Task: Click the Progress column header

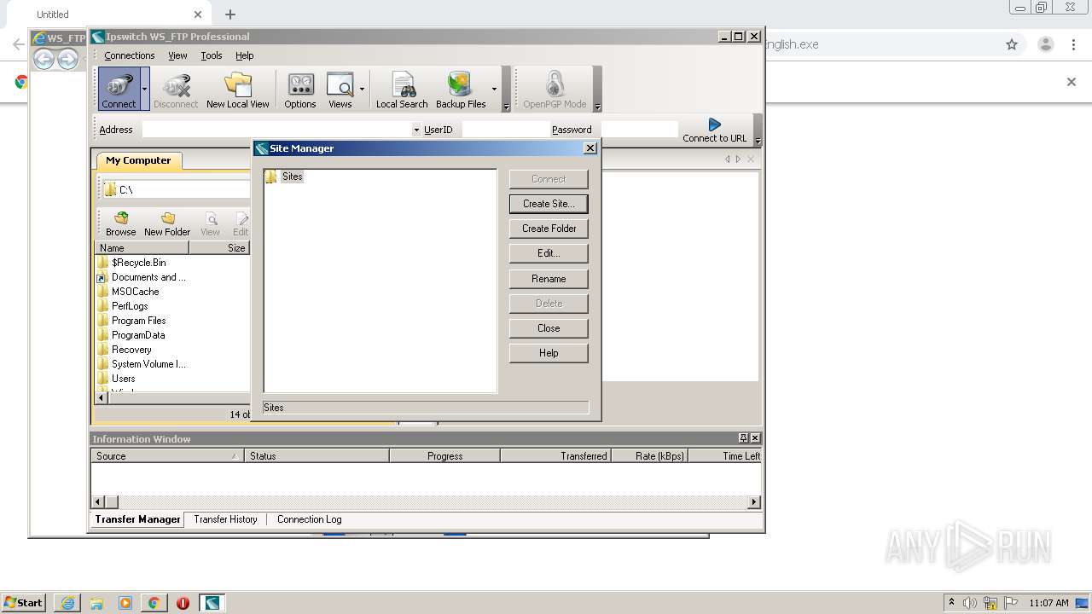Action: (444, 456)
